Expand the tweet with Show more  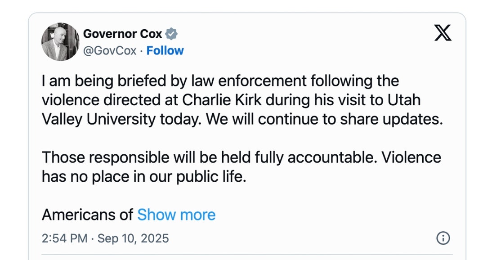[176, 215]
